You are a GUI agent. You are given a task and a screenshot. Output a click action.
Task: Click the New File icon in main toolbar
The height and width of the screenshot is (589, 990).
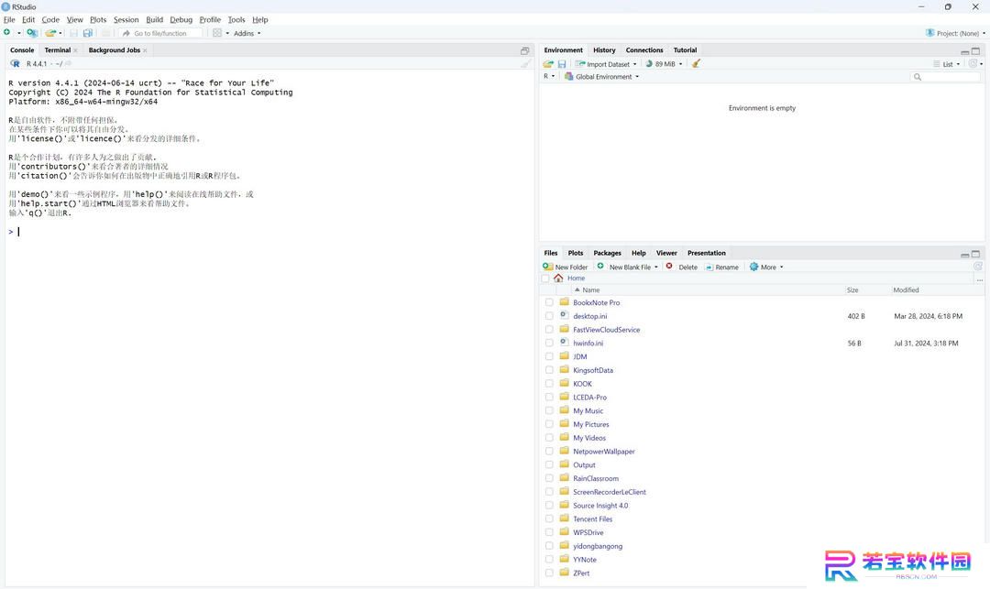pos(7,33)
